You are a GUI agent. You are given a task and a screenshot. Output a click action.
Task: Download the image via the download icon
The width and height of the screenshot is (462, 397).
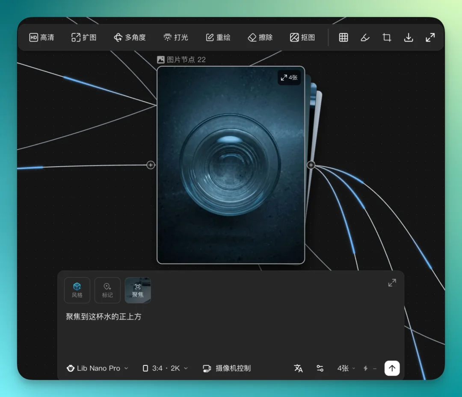[409, 37]
